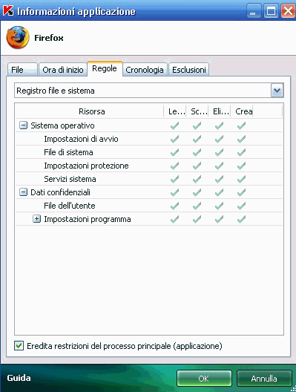296x392 pixels.
Task: Click Le... checkmark for Sistema operativo
Action: pos(174,125)
